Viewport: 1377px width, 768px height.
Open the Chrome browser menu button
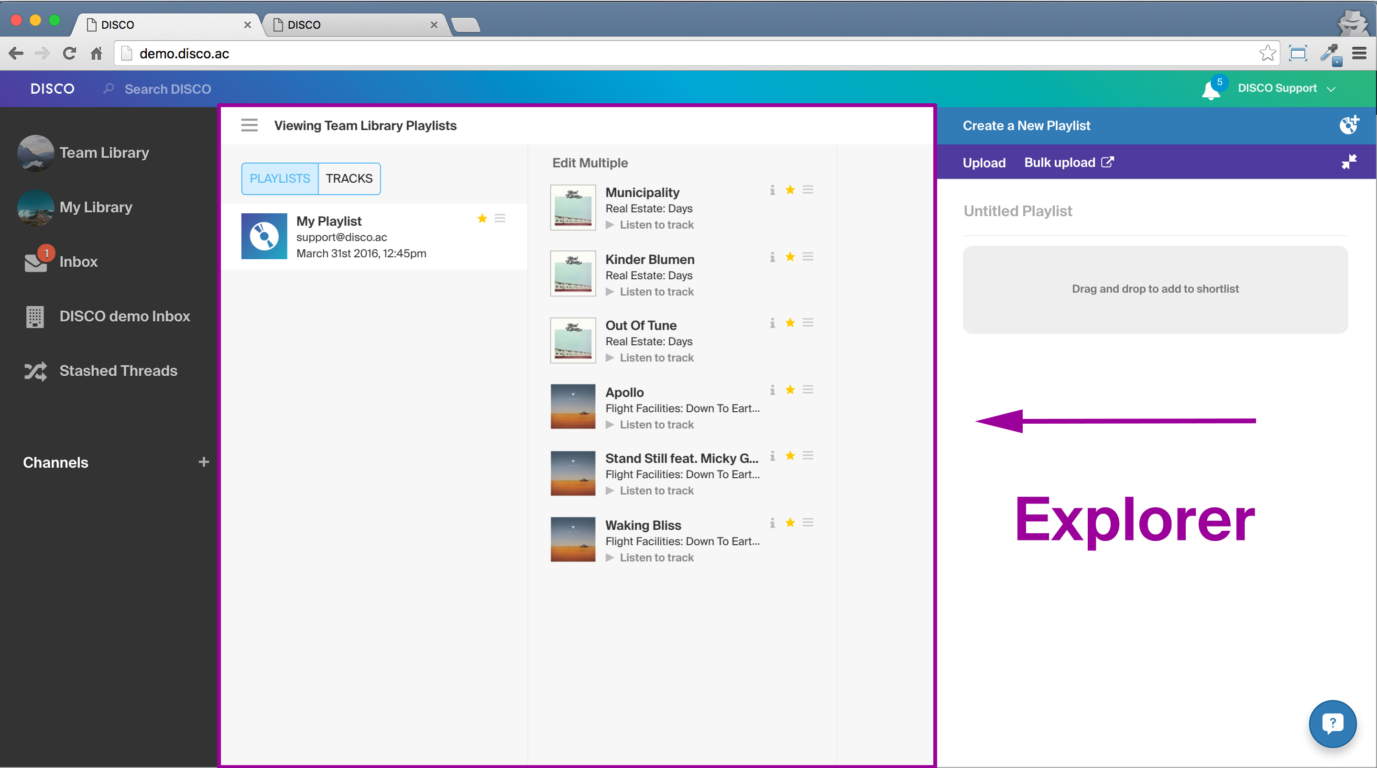[x=1359, y=54]
